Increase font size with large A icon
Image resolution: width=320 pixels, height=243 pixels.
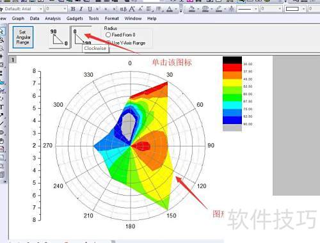pos(132,9)
